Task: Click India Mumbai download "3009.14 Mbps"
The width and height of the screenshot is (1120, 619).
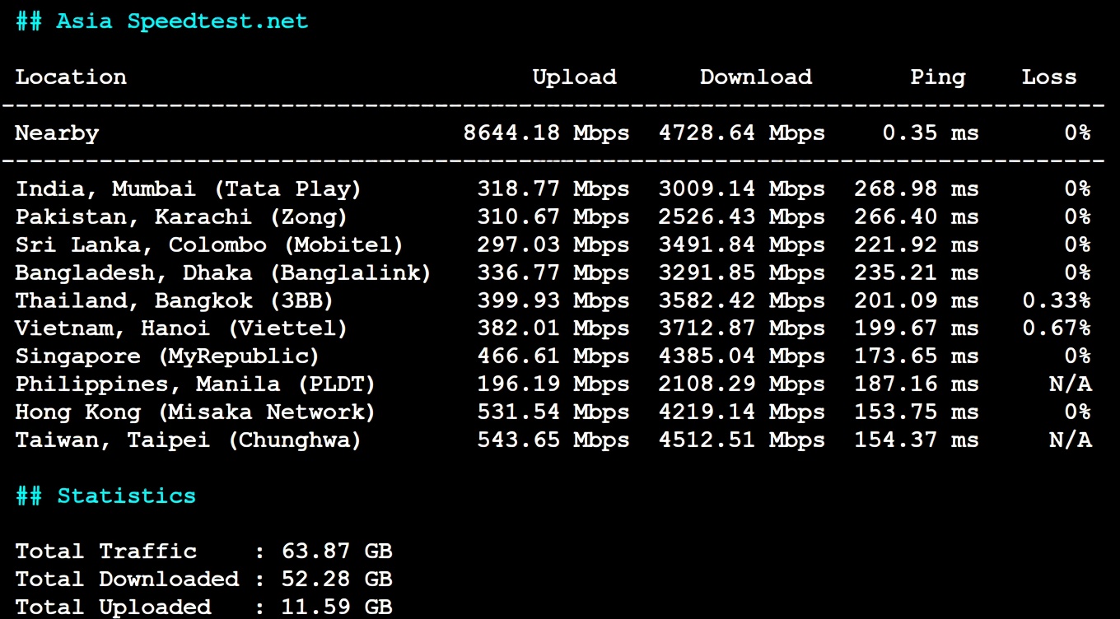Action: click(742, 189)
